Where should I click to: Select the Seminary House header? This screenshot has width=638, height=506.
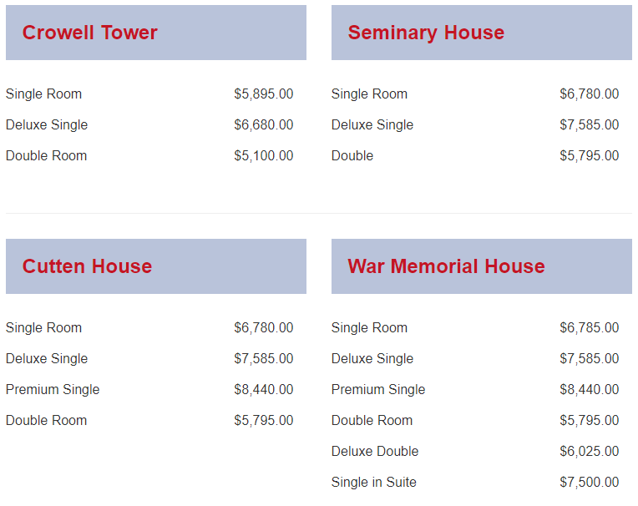(426, 33)
